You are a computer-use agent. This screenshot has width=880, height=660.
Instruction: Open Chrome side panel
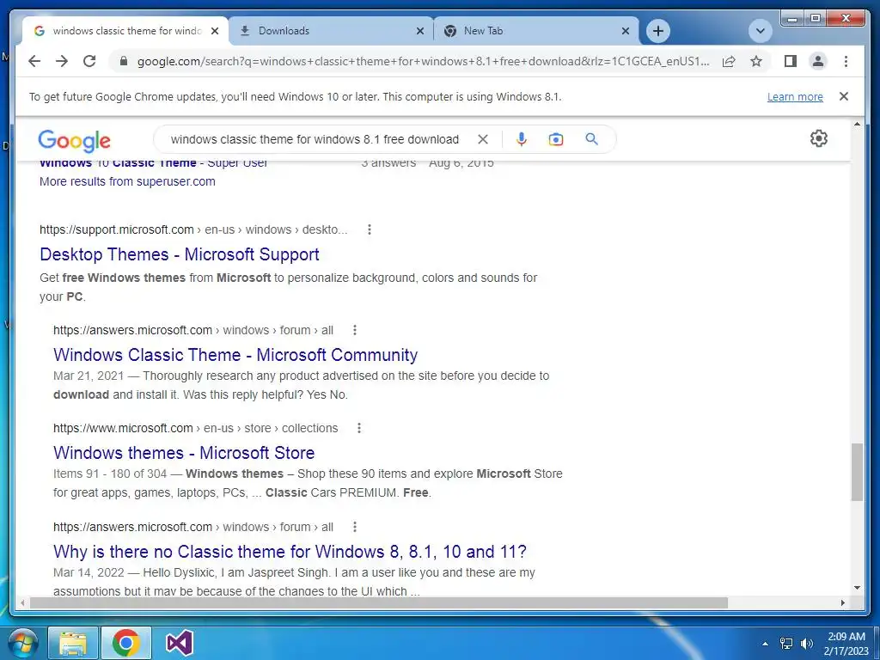791,61
